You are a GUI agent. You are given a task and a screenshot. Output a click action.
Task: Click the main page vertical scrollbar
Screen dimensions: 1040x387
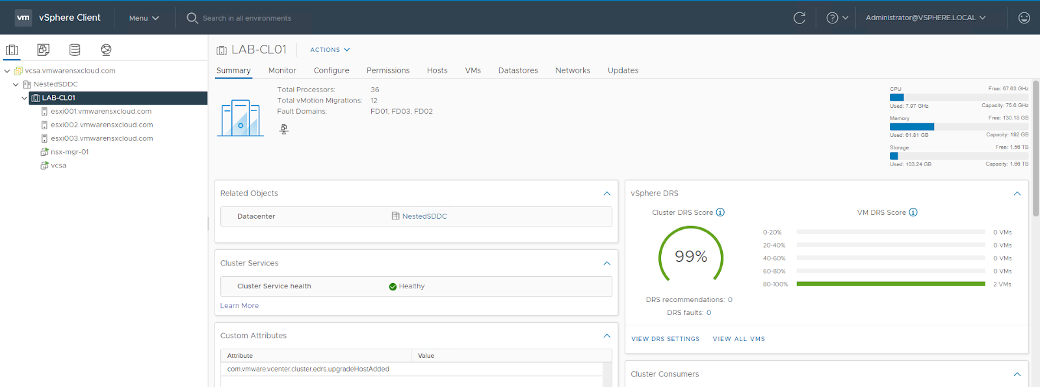click(x=1035, y=148)
